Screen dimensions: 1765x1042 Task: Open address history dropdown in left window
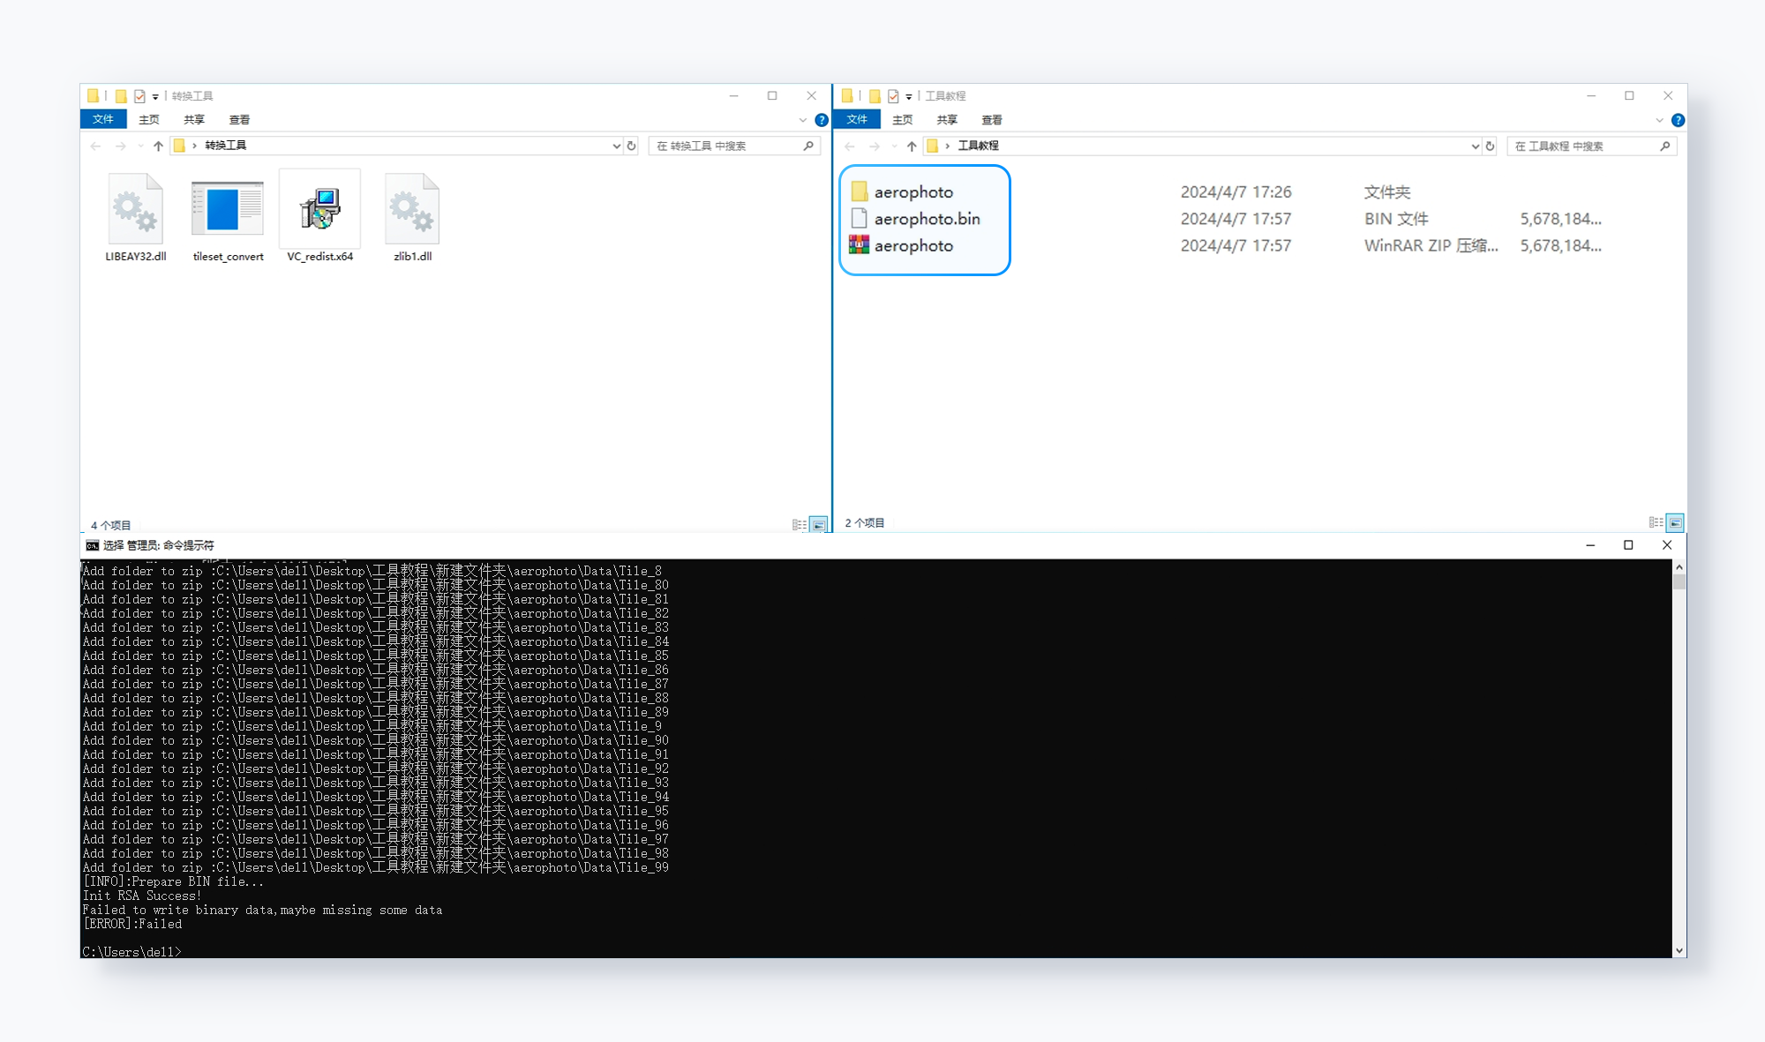pos(616,146)
